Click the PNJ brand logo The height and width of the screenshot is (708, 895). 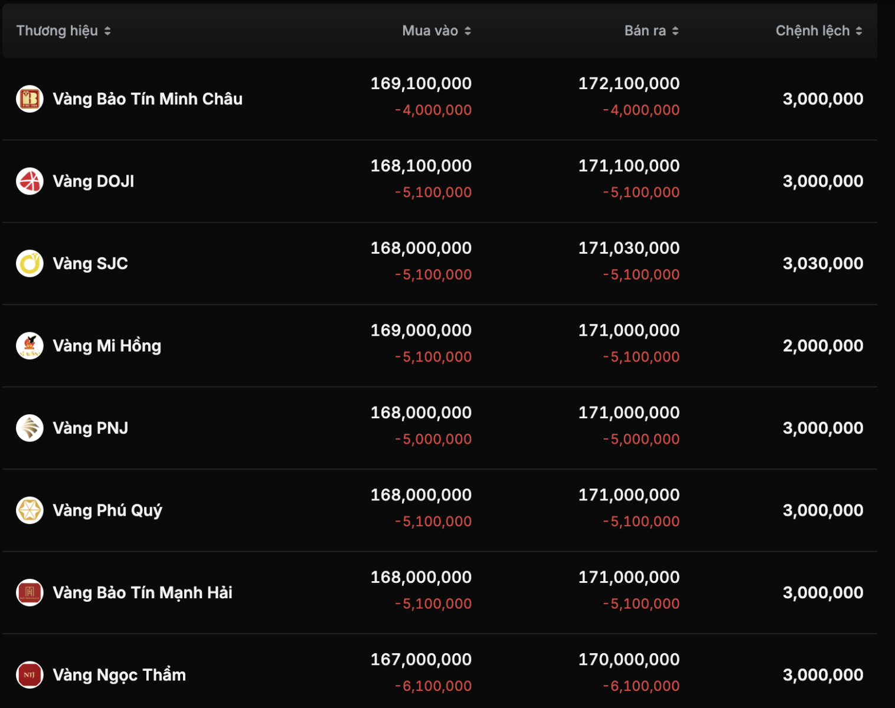30,428
